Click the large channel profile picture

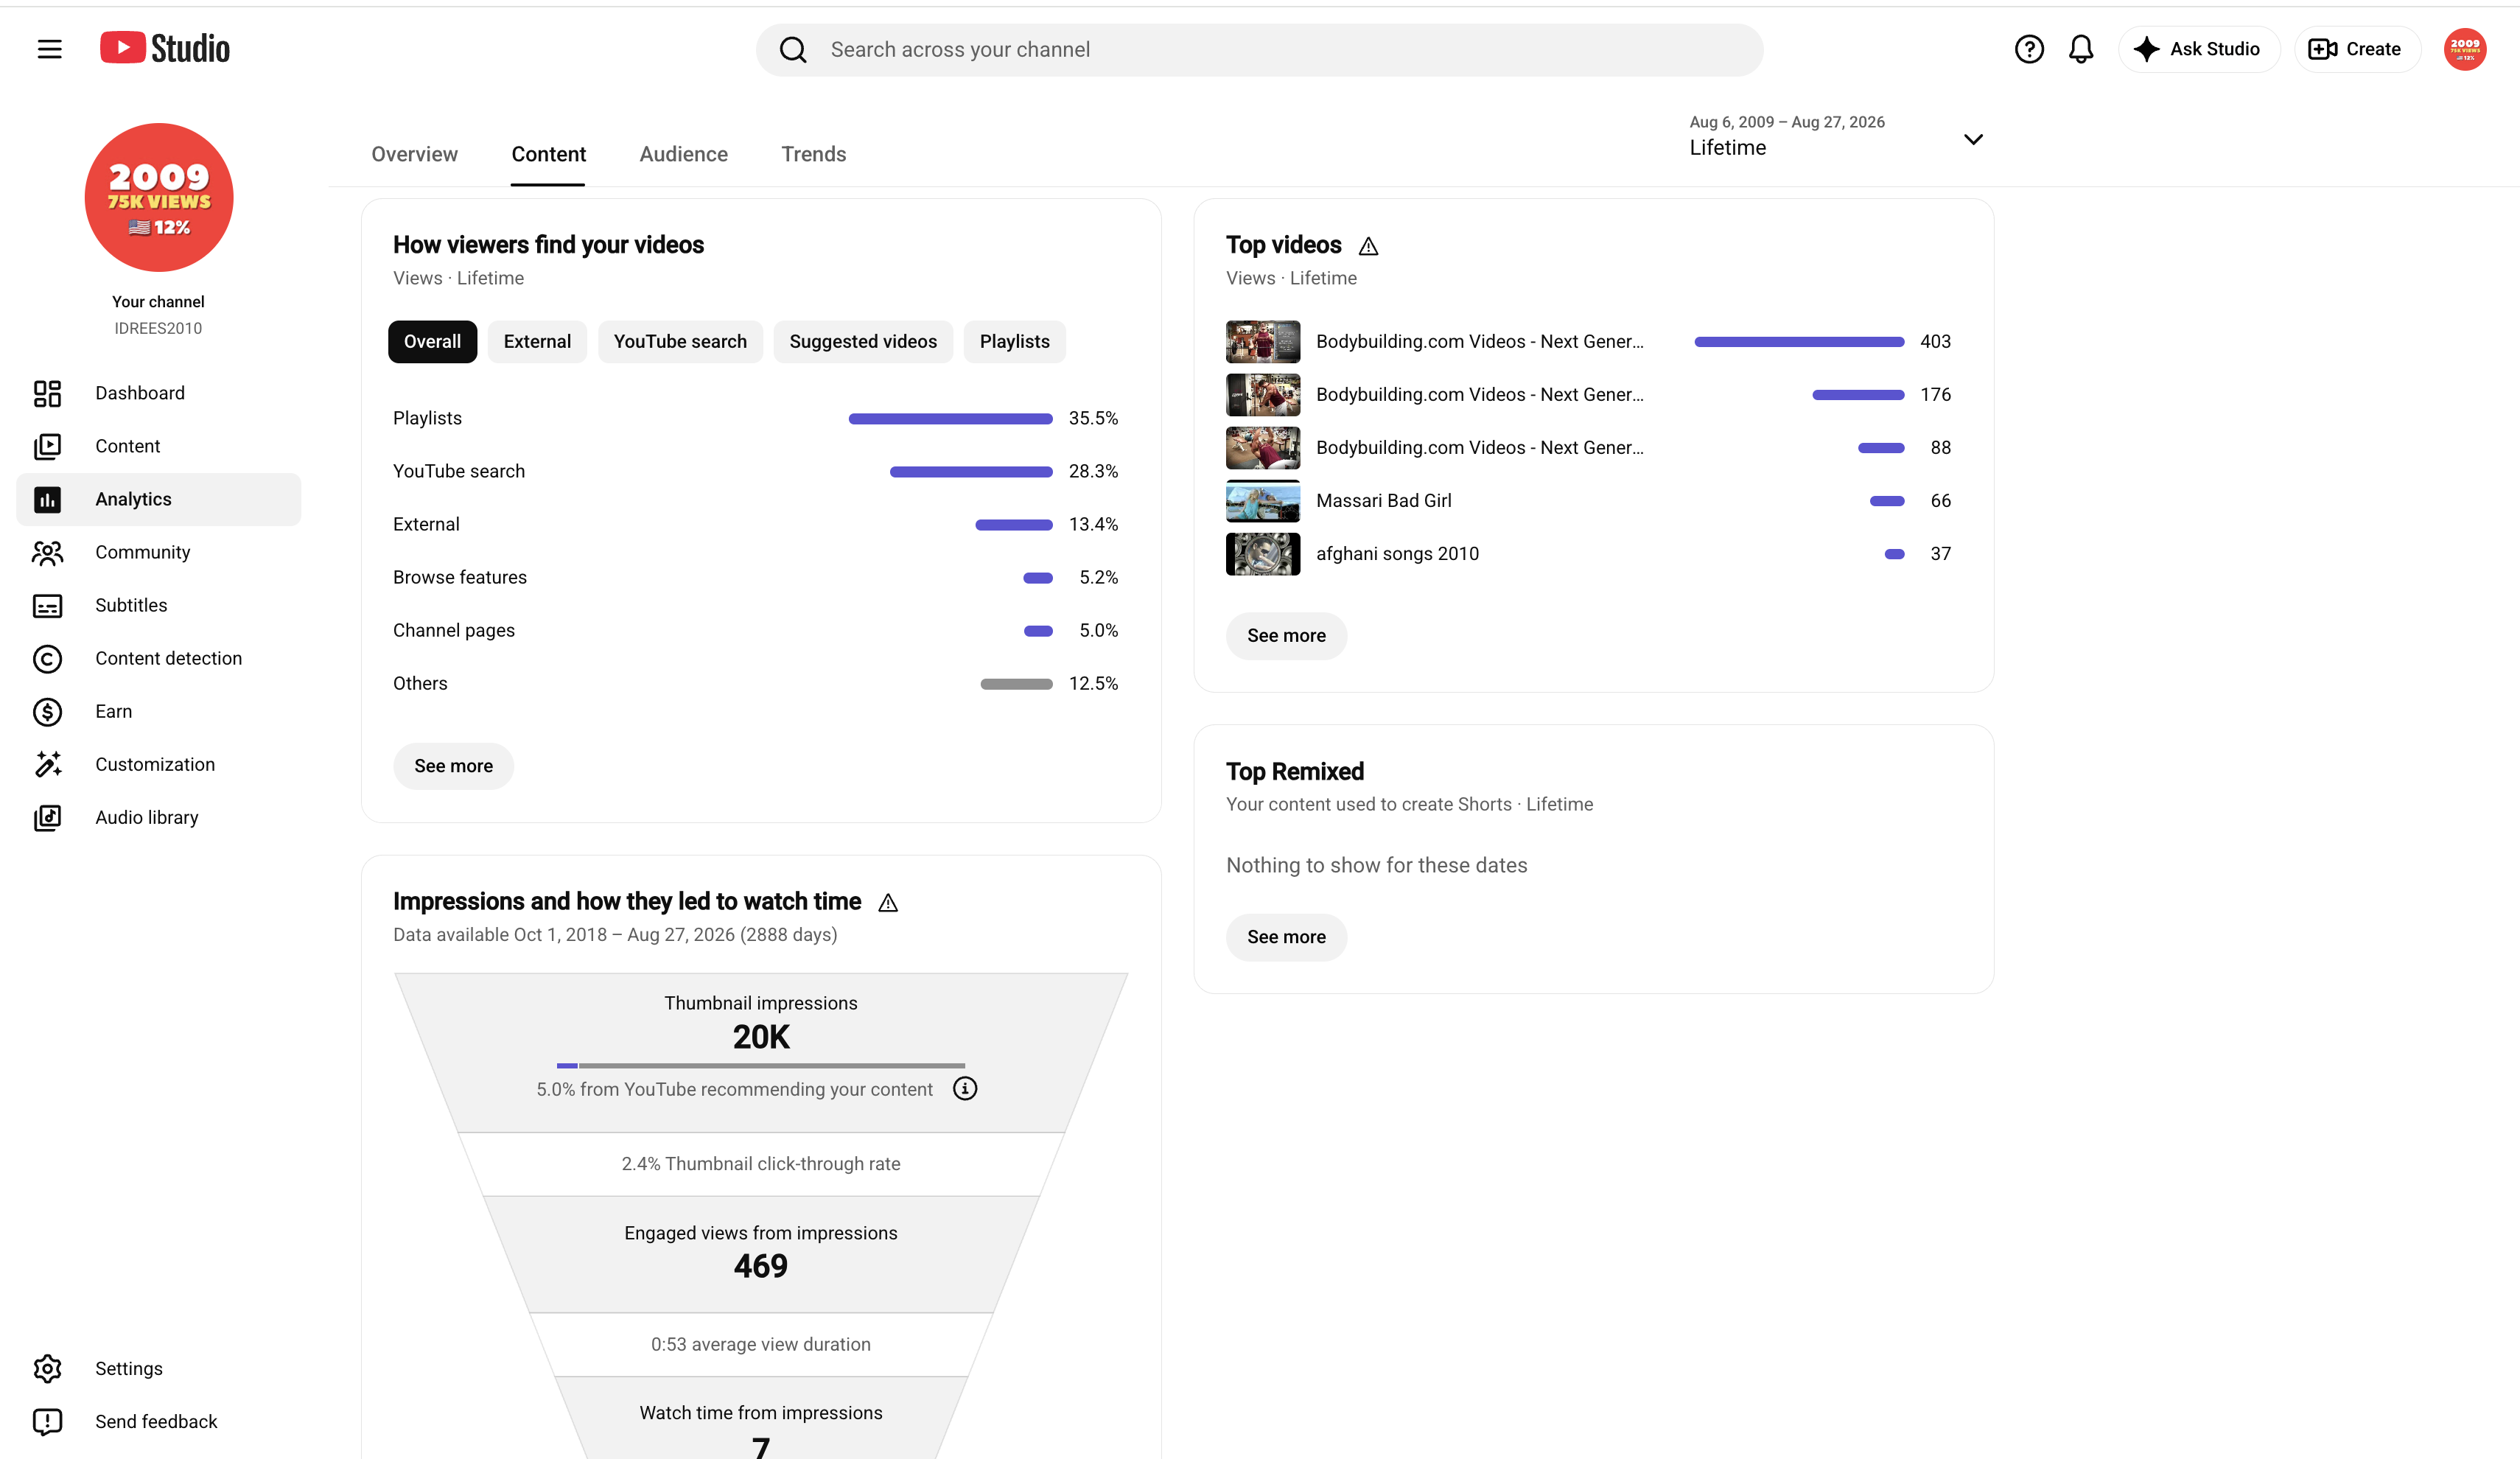point(159,197)
